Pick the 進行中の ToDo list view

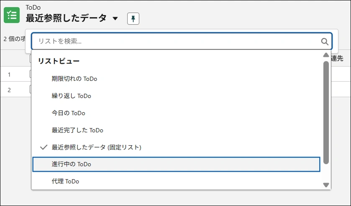pyautogui.click(x=72, y=165)
